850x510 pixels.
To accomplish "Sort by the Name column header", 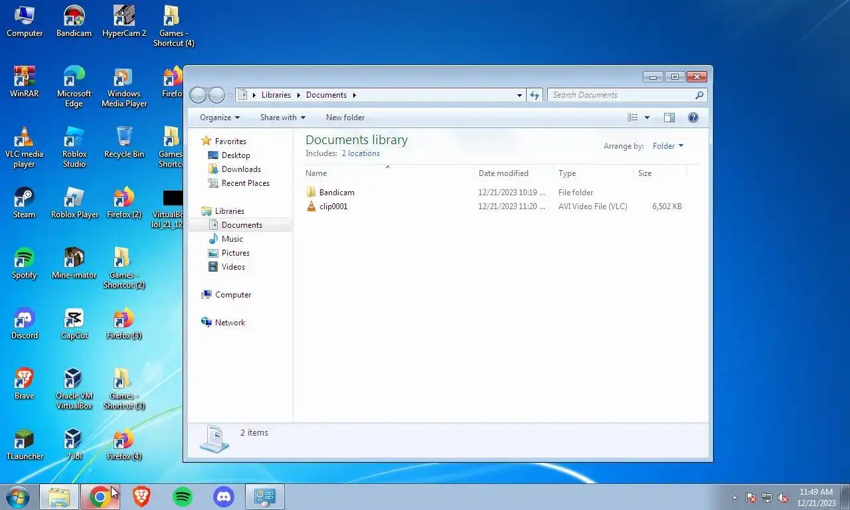I will (389, 173).
